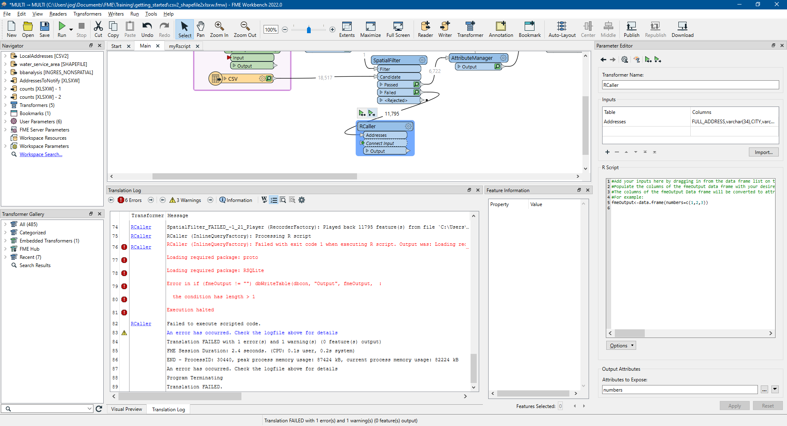Click the log search magnifier icon
Viewport: 787px width, 426px height.
[283, 200]
